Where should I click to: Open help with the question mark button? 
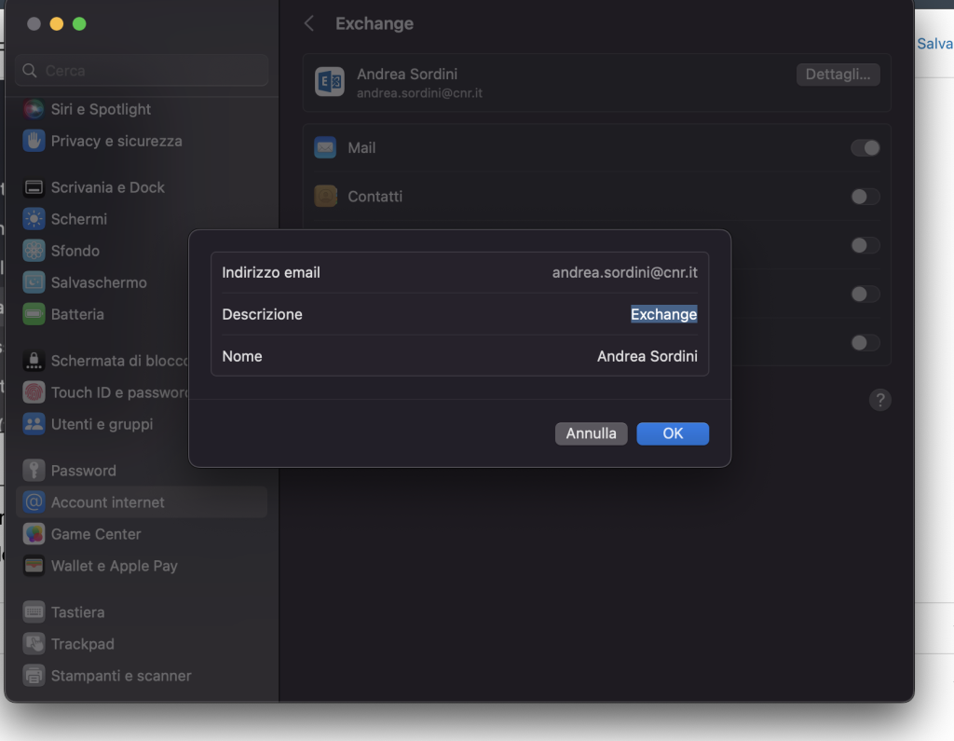click(x=879, y=400)
